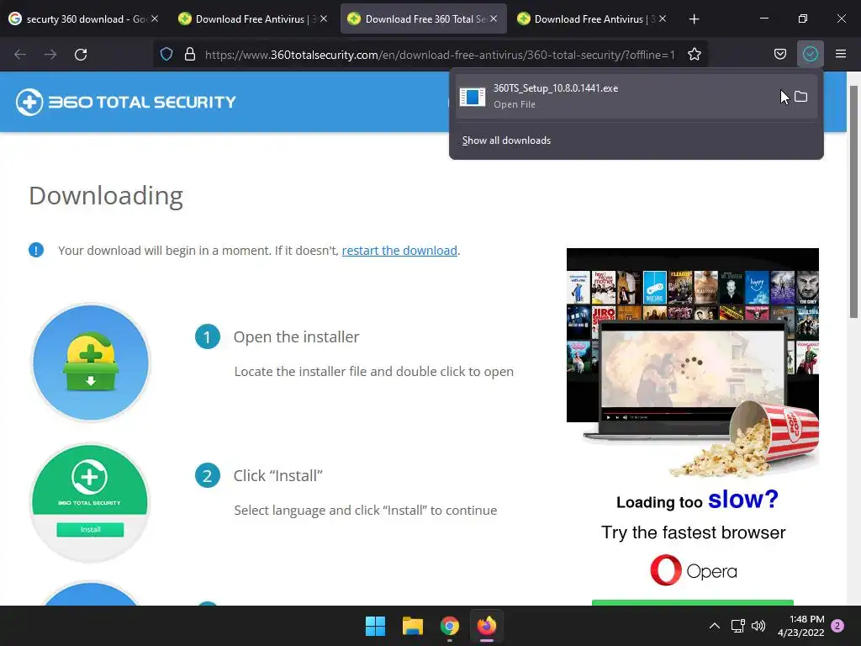Show downloaded file in folder
Screen dimensions: 861x646
[x=800, y=97]
